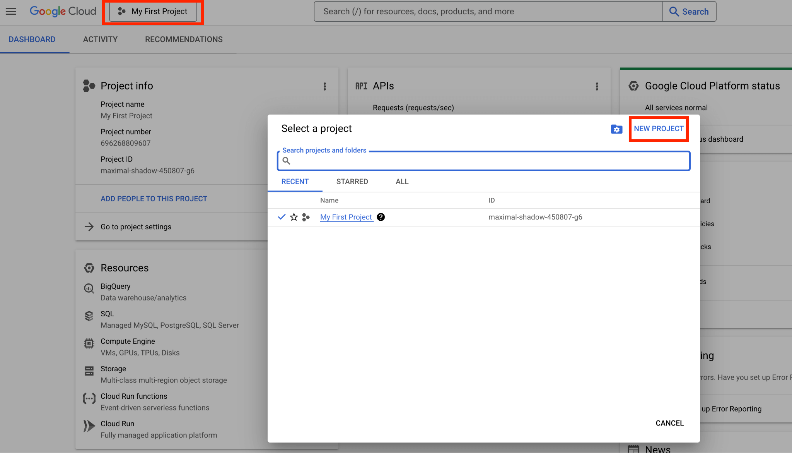This screenshot has width=792, height=453.
Task: Click NEW PROJECT in the dialog
Action: pyautogui.click(x=659, y=129)
